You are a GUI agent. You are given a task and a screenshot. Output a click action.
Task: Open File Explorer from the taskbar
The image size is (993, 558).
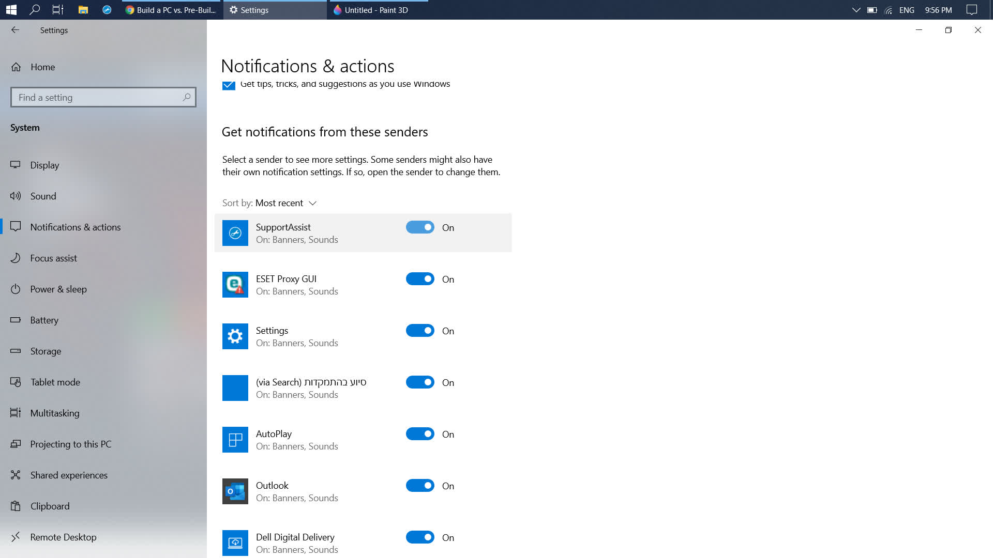(83, 10)
